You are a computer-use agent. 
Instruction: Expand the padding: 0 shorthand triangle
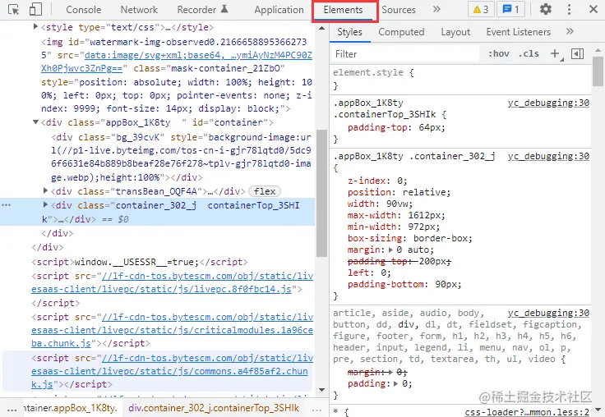396,384
